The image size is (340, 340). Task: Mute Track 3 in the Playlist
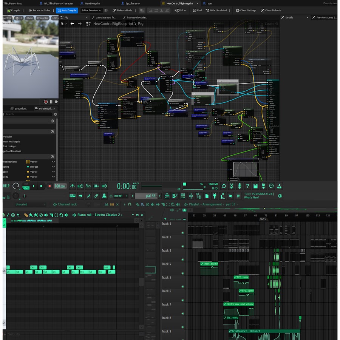(x=182, y=260)
